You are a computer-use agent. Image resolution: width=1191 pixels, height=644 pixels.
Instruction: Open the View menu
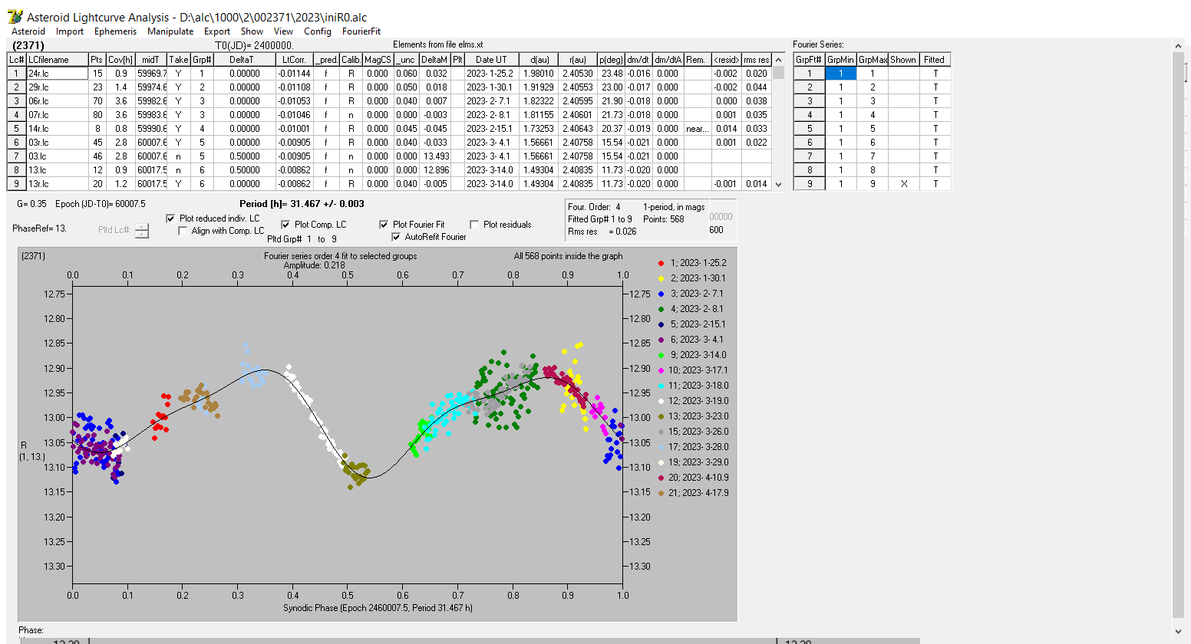283,31
